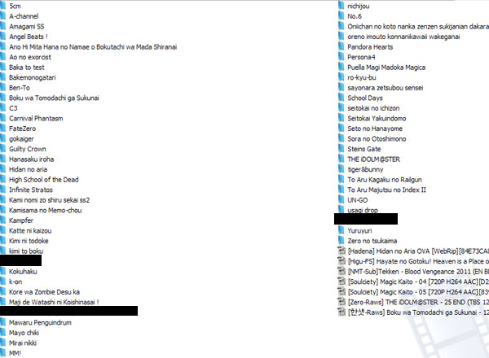Viewport: 489px width, 358px height.
Task: Select the Hidan no aria folder name
Action: (x=28, y=169)
